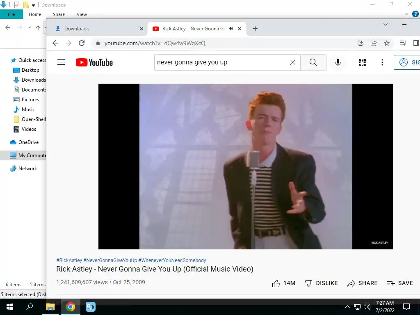
Task: Open the #WheneverYouNeedSomebody hashtag link
Action: click(172, 260)
